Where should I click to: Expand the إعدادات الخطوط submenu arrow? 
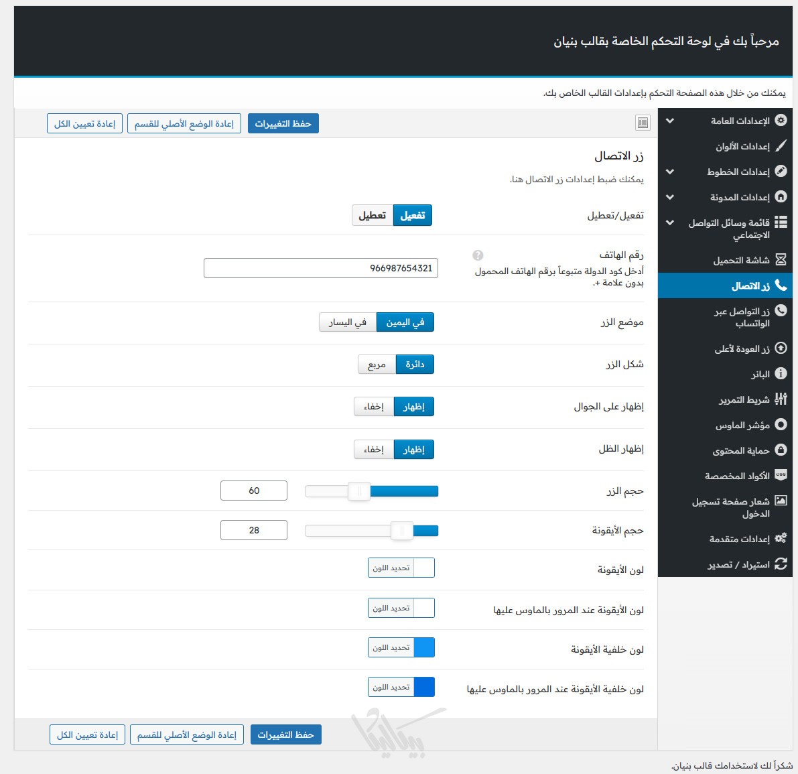(670, 172)
